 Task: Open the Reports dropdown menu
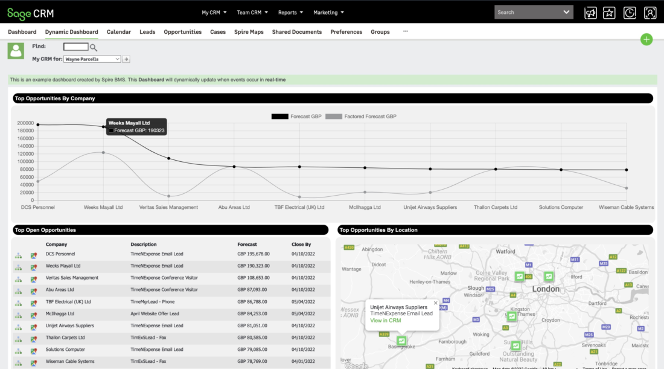[290, 13]
